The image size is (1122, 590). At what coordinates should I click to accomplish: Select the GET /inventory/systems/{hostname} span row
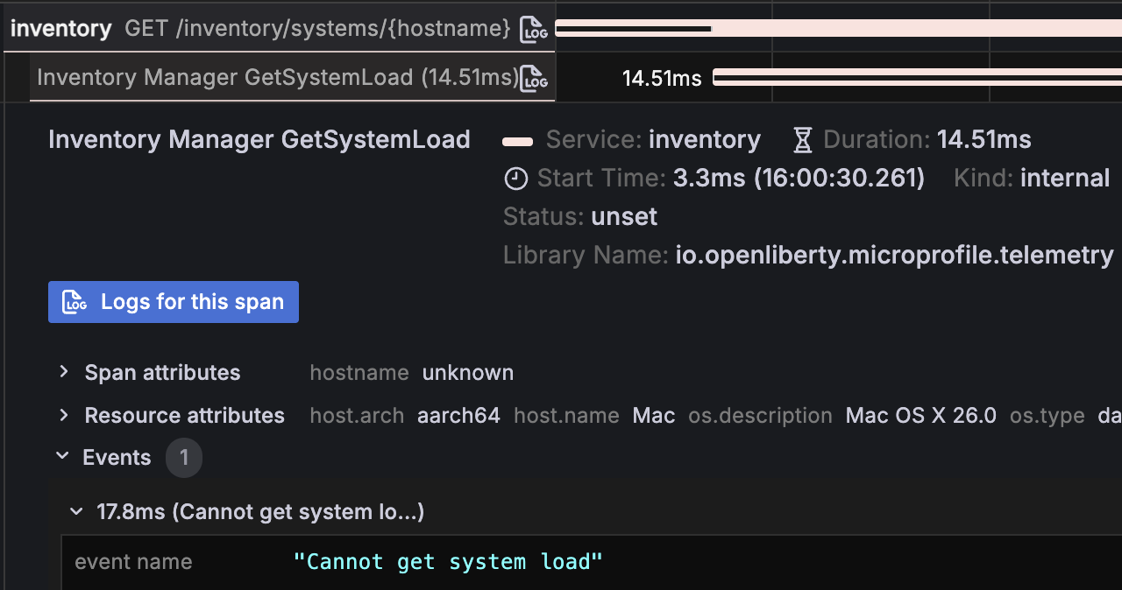pos(316,28)
